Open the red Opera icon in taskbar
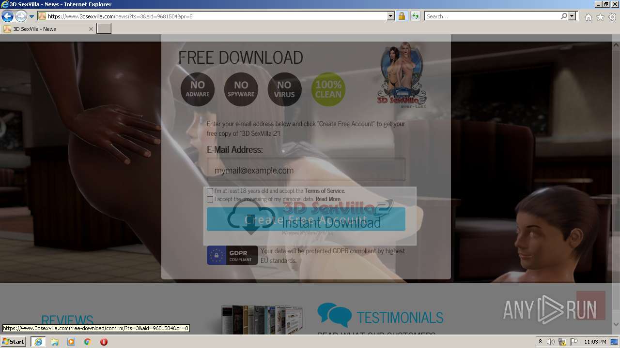 pos(104,342)
